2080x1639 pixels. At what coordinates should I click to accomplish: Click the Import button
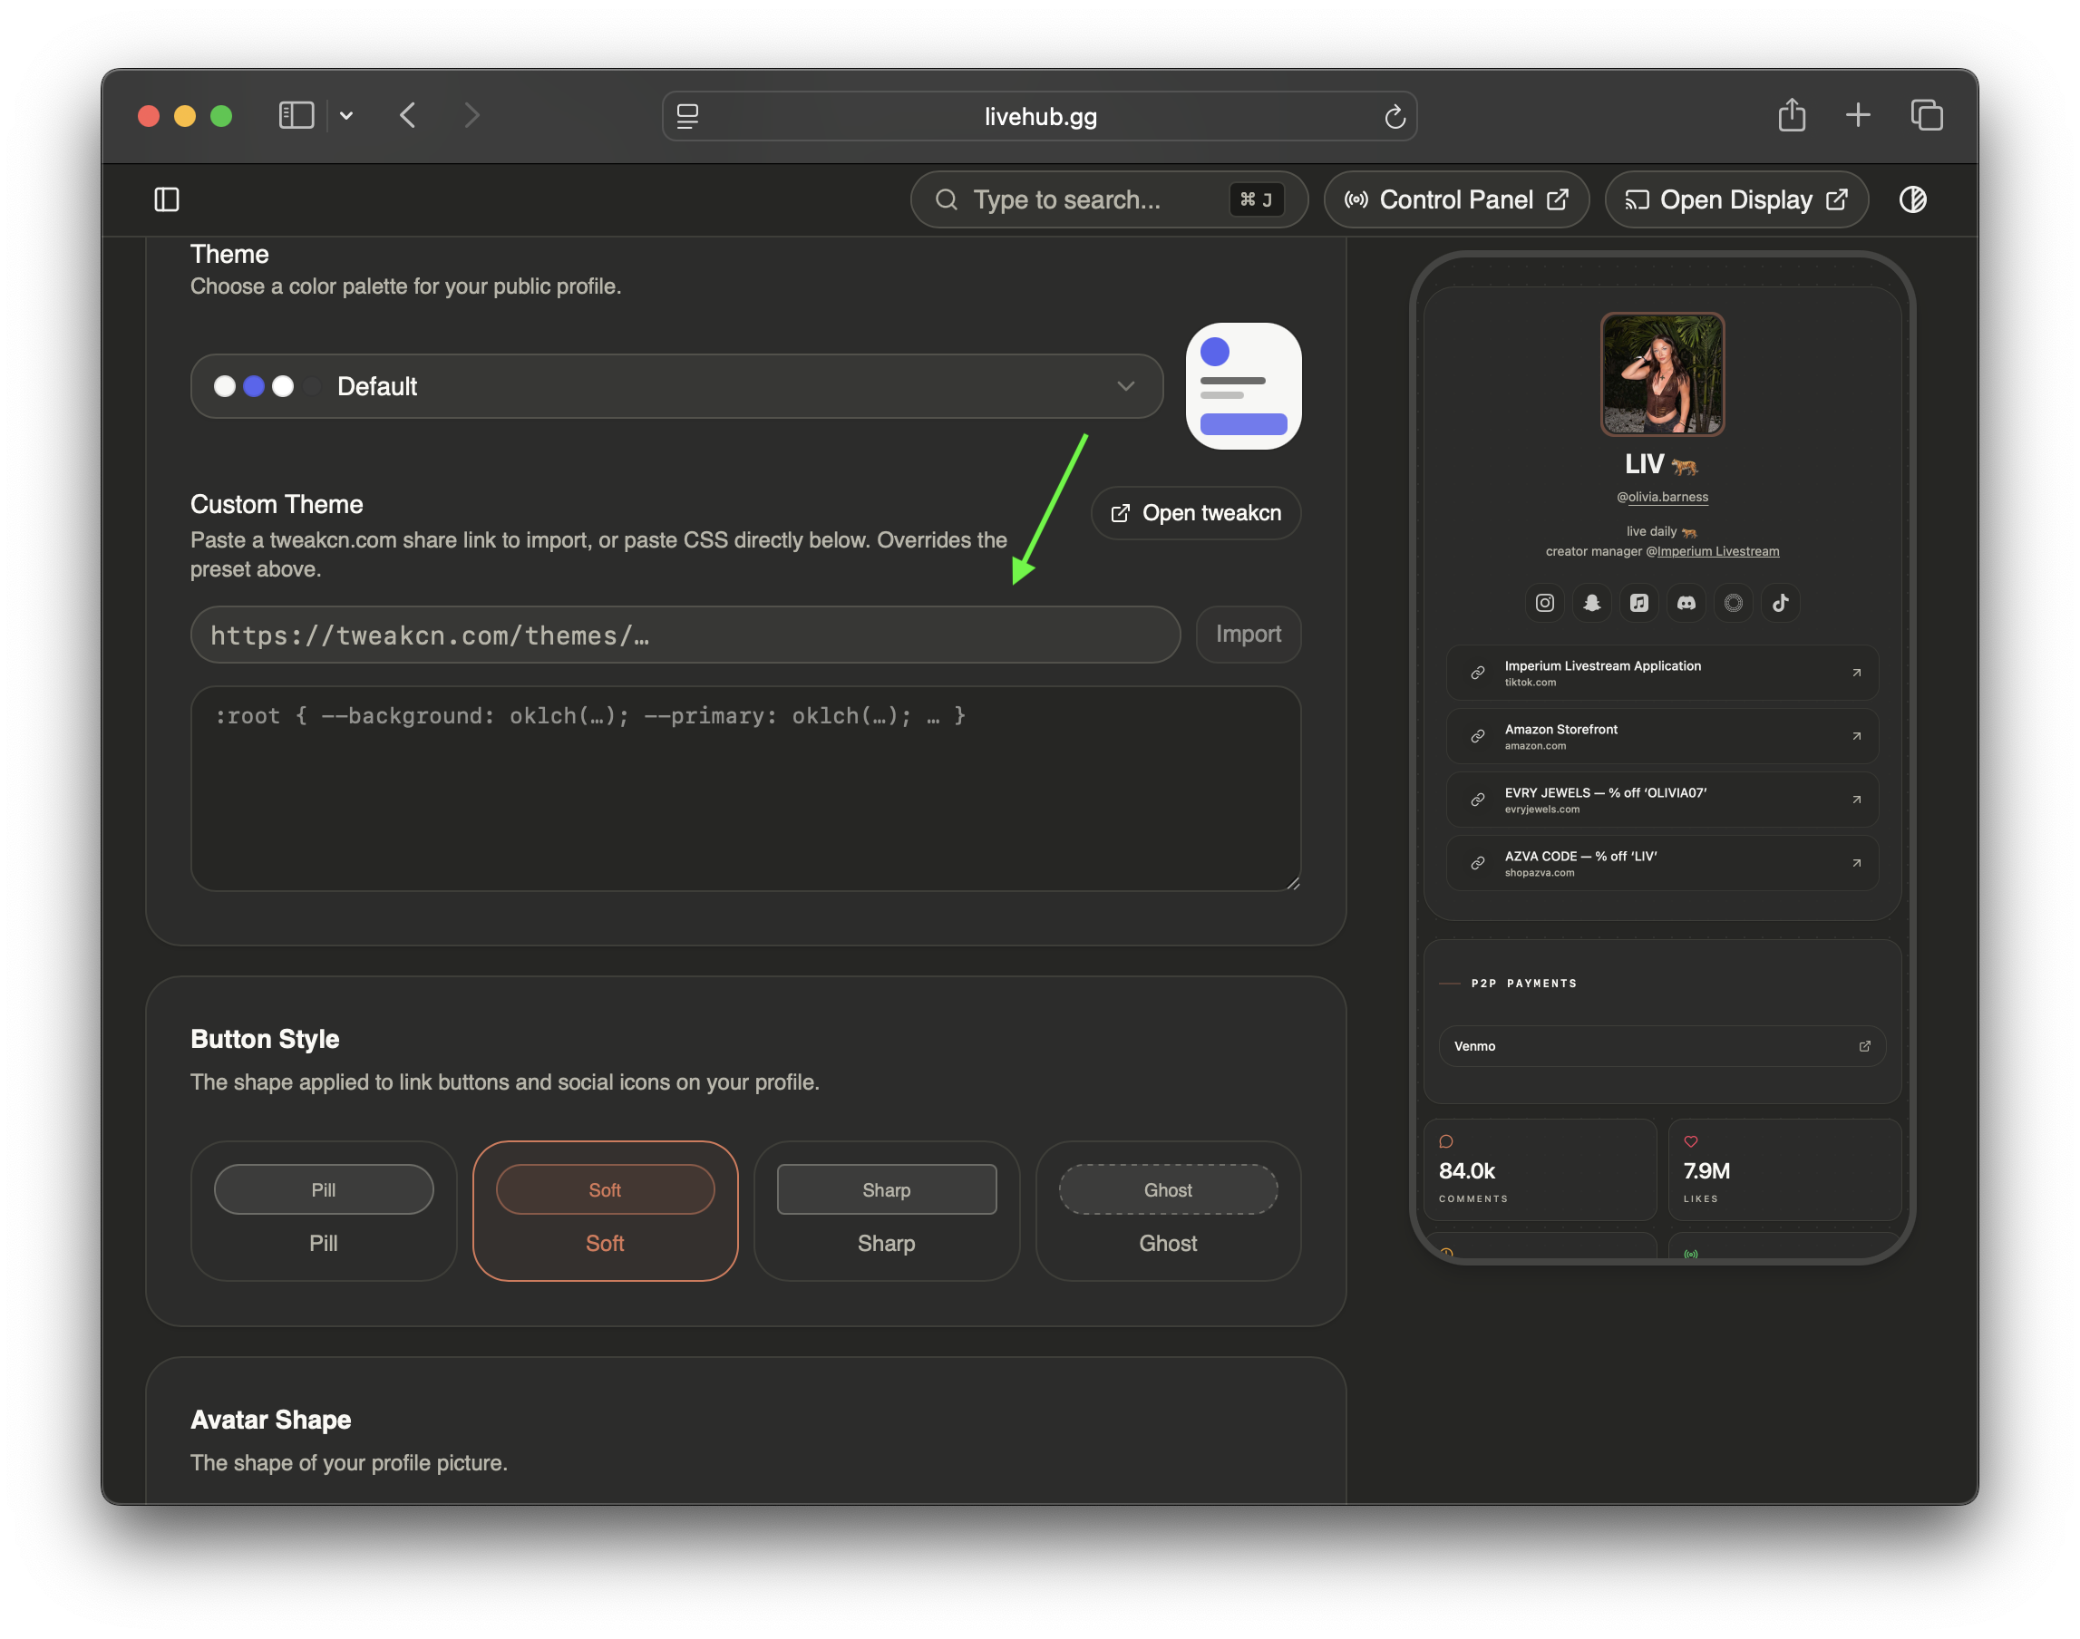tap(1248, 635)
